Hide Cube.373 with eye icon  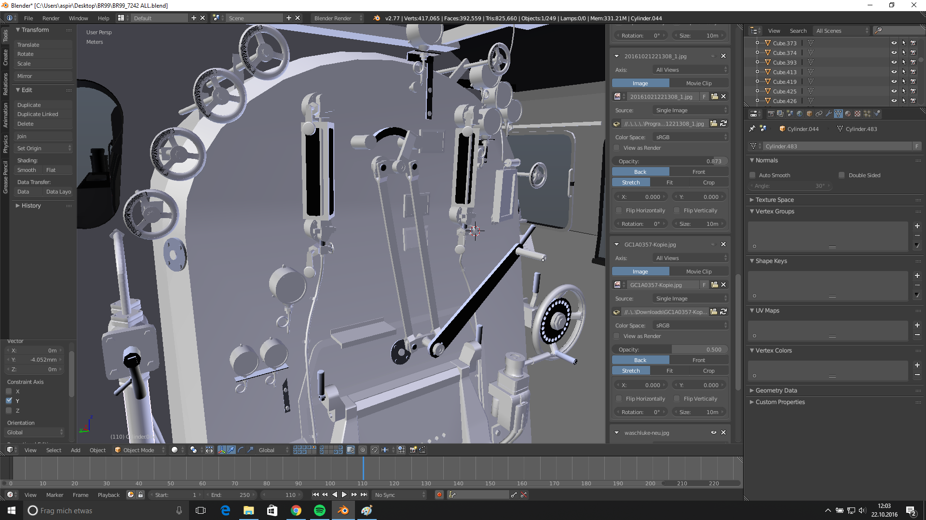[x=894, y=43]
